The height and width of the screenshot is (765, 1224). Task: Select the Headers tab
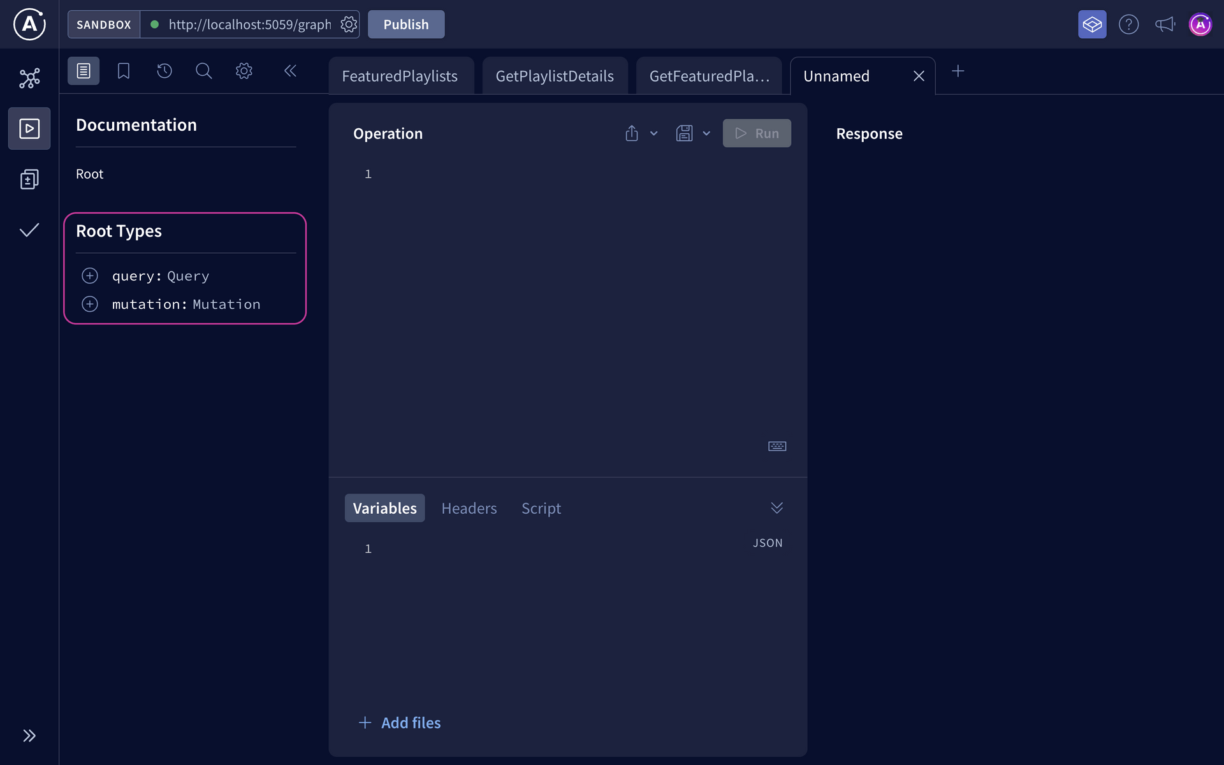pos(469,508)
